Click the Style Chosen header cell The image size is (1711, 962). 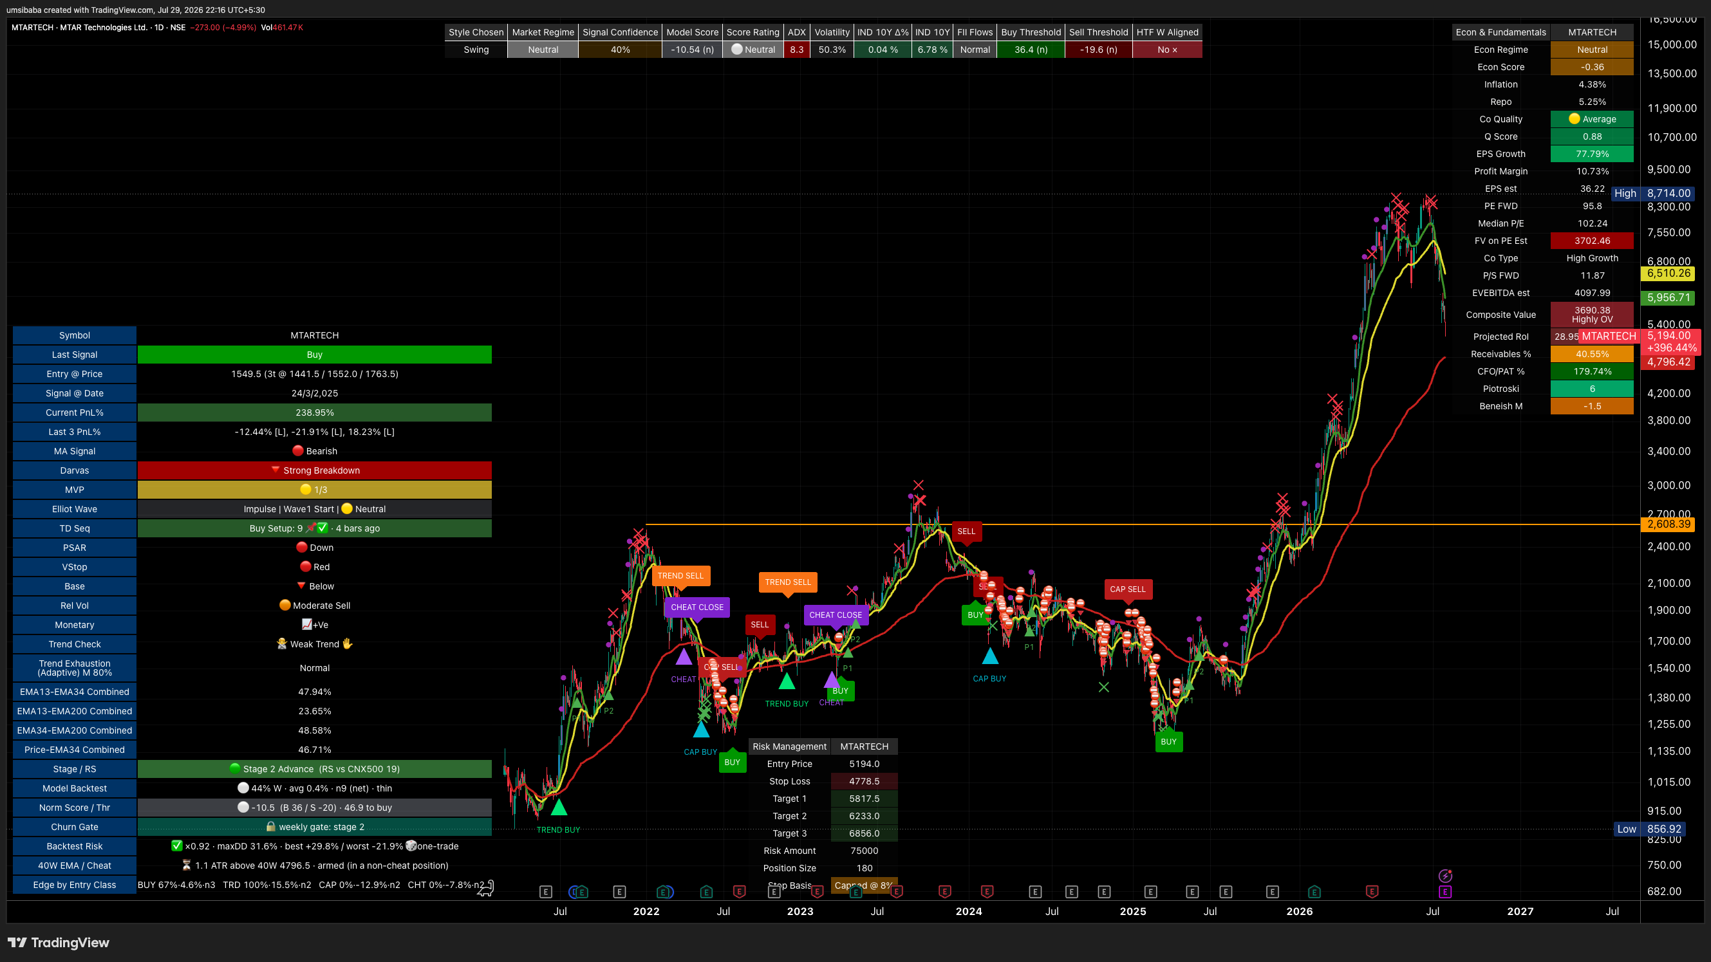coord(476,32)
